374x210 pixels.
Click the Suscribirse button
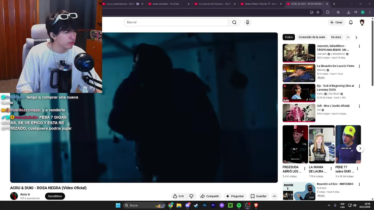[x=55, y=196]
